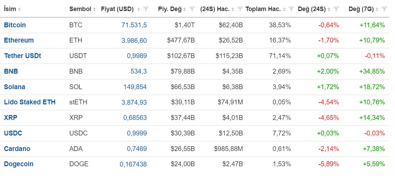Select the Lido Staked ETH link
Image resolution: width=395 pixels, height=179 pixels.
(29, 102)
